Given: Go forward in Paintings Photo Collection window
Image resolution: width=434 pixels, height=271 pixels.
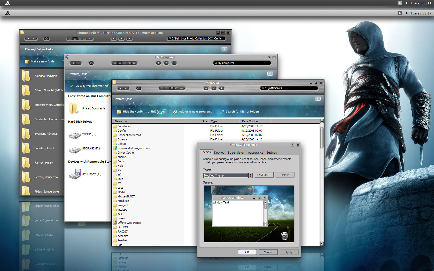Looking at the screenshot, I should [34, 39].
